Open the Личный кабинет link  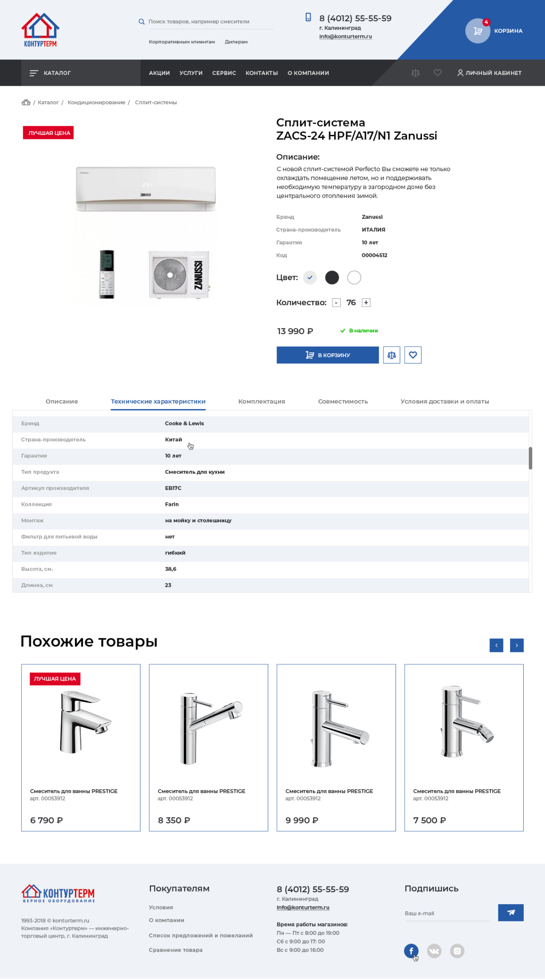pos(489,73)
